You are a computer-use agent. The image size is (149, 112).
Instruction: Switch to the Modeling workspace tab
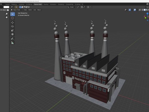click(x=14, y=4)
